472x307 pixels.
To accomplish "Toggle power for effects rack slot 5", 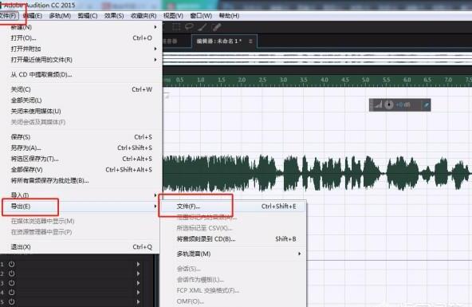I will pos(11,301).
